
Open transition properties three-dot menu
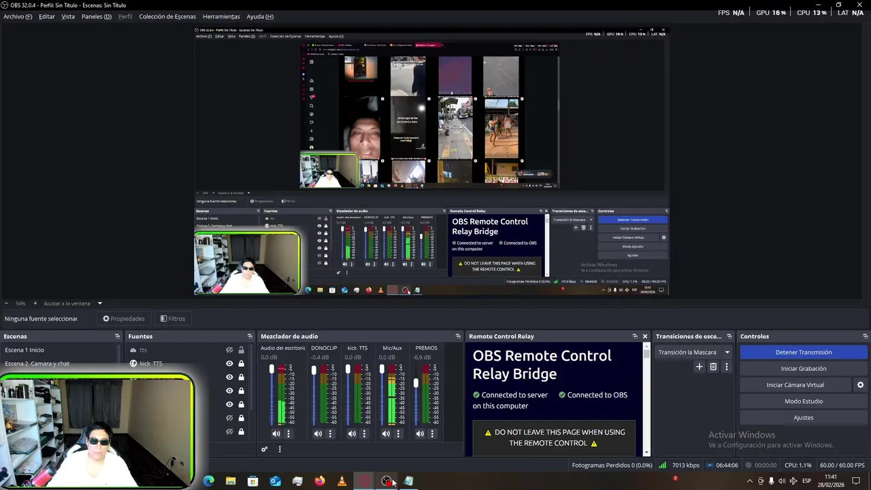[x=726, y=367]
